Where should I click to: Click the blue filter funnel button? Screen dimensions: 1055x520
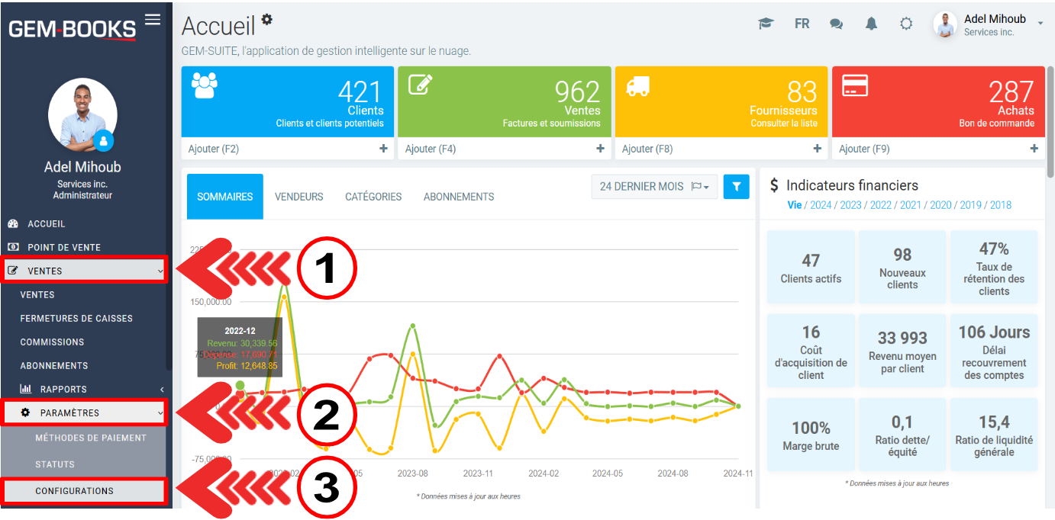point(737,186)
